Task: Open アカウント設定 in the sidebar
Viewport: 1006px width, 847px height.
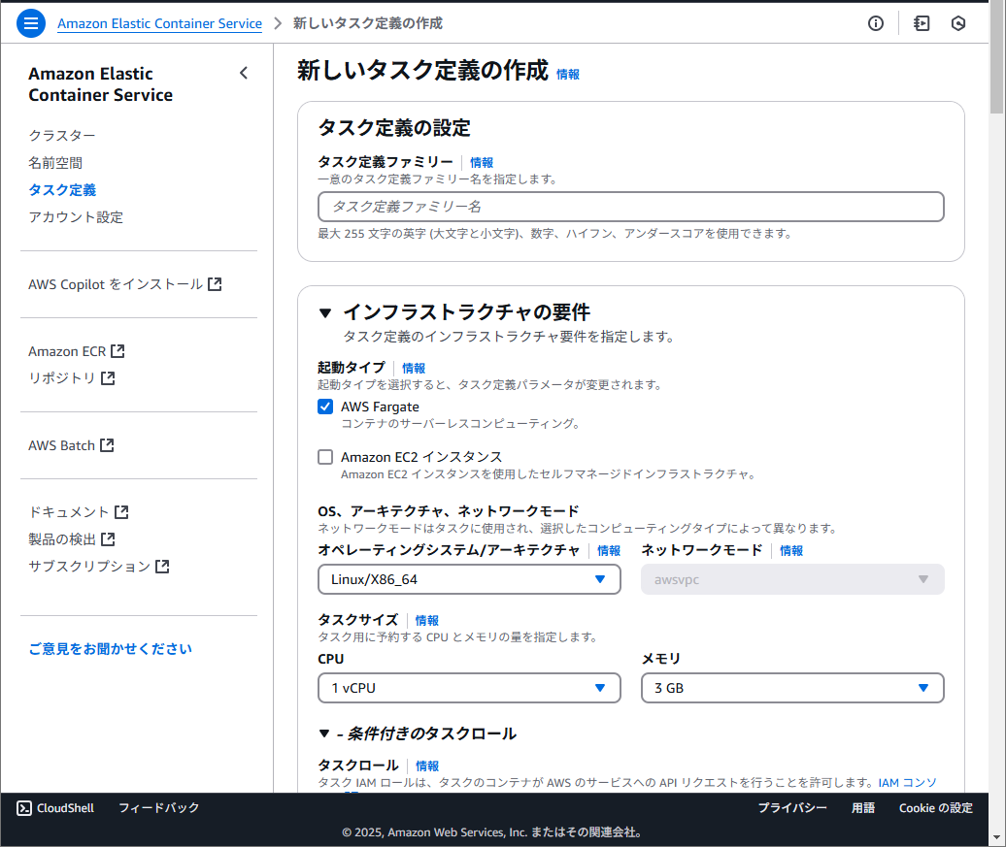Action: (x=76, y=217)
